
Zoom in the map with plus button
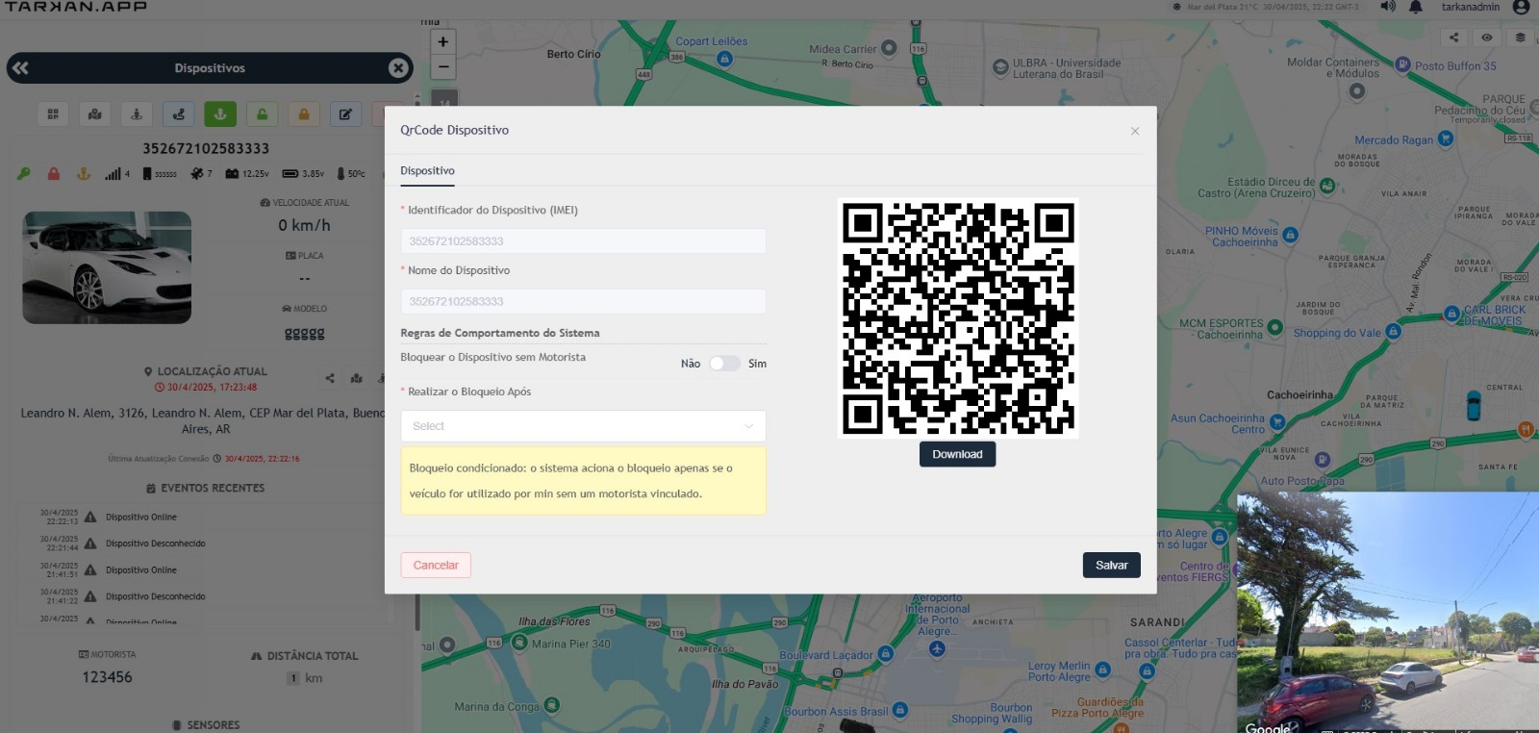coord(442,41)
